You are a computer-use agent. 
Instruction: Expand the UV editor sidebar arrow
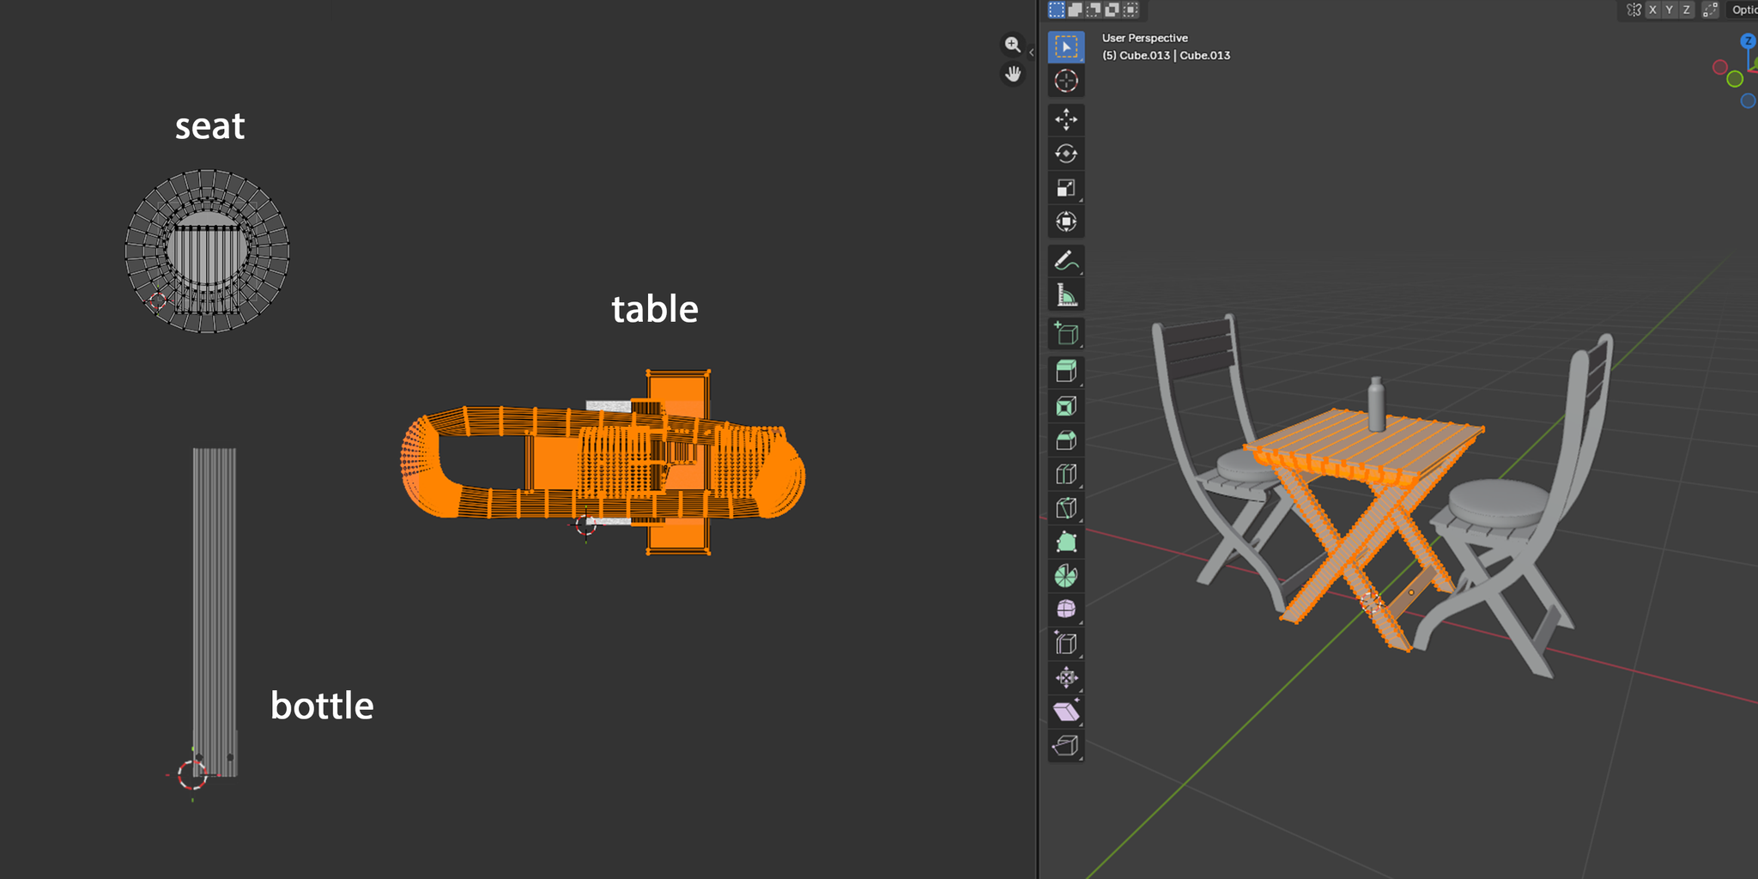pos(1031,52)
